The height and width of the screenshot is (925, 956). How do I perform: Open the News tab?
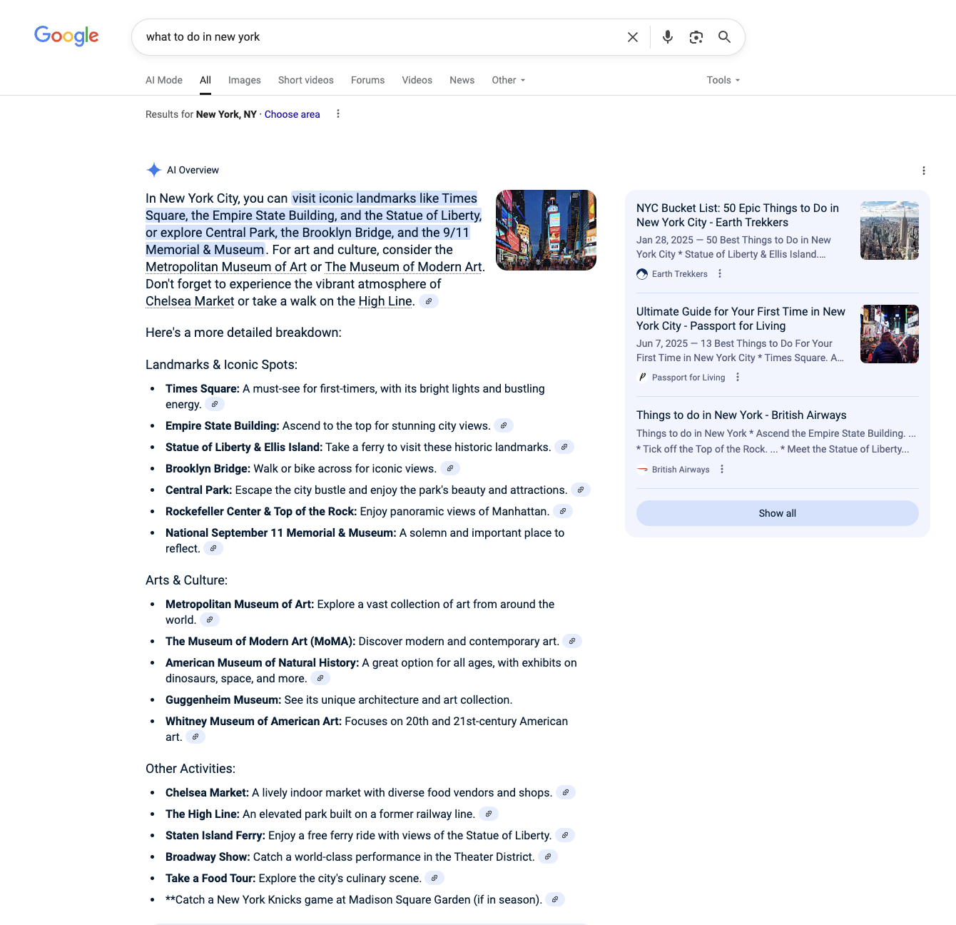[x=462, y=80]
